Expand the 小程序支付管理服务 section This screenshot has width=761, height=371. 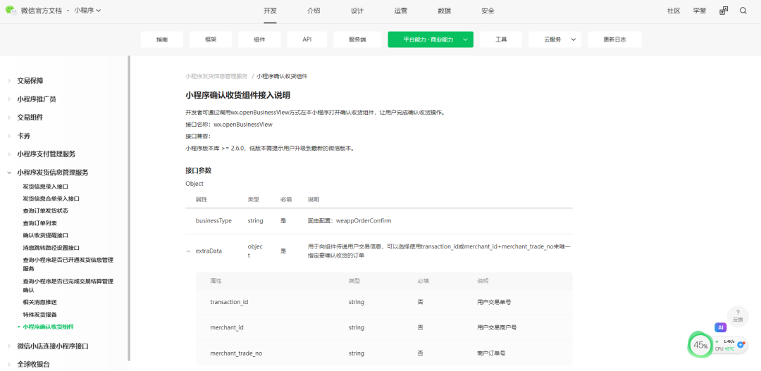(9, 154)
